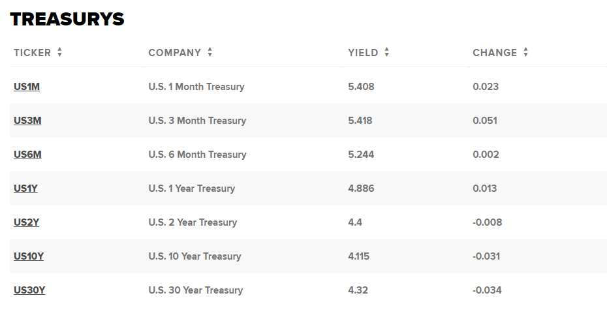Open the US3M ticker link
Screen dimensions: 607x319
tap(27, 121)
